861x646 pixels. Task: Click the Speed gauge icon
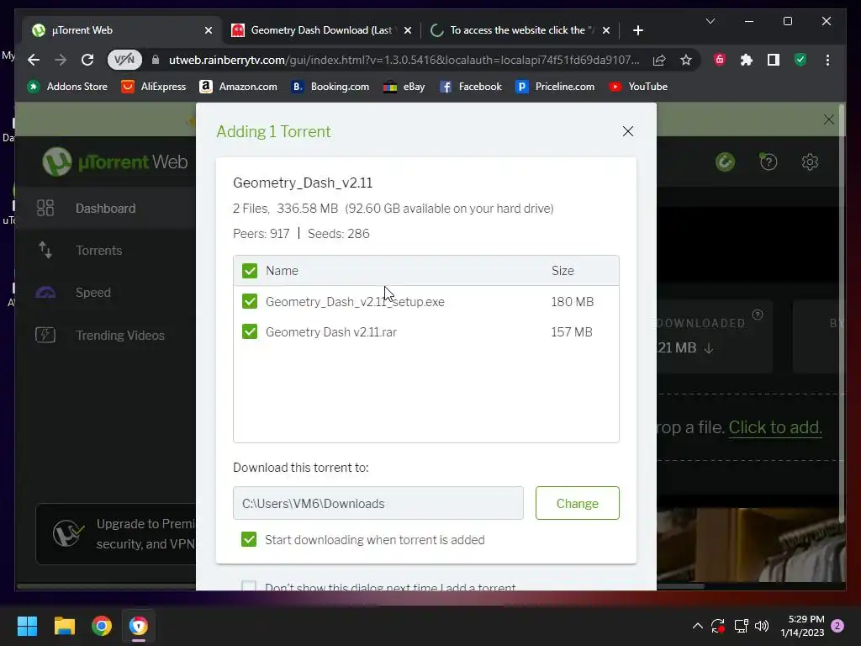45,292
